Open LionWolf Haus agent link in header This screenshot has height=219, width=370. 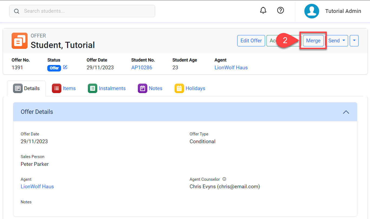pyautogui.click(x=231, y=67)
